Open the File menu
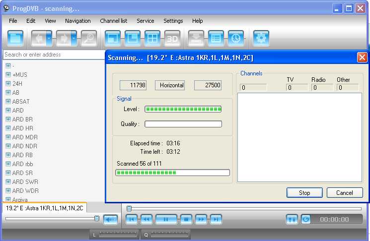The width and height of the screenshot is (370, 241). 13,21
